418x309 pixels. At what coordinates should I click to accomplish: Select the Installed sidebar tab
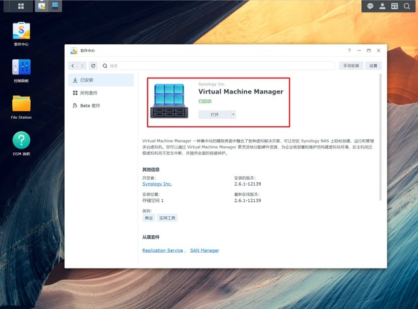pos(101,80)
